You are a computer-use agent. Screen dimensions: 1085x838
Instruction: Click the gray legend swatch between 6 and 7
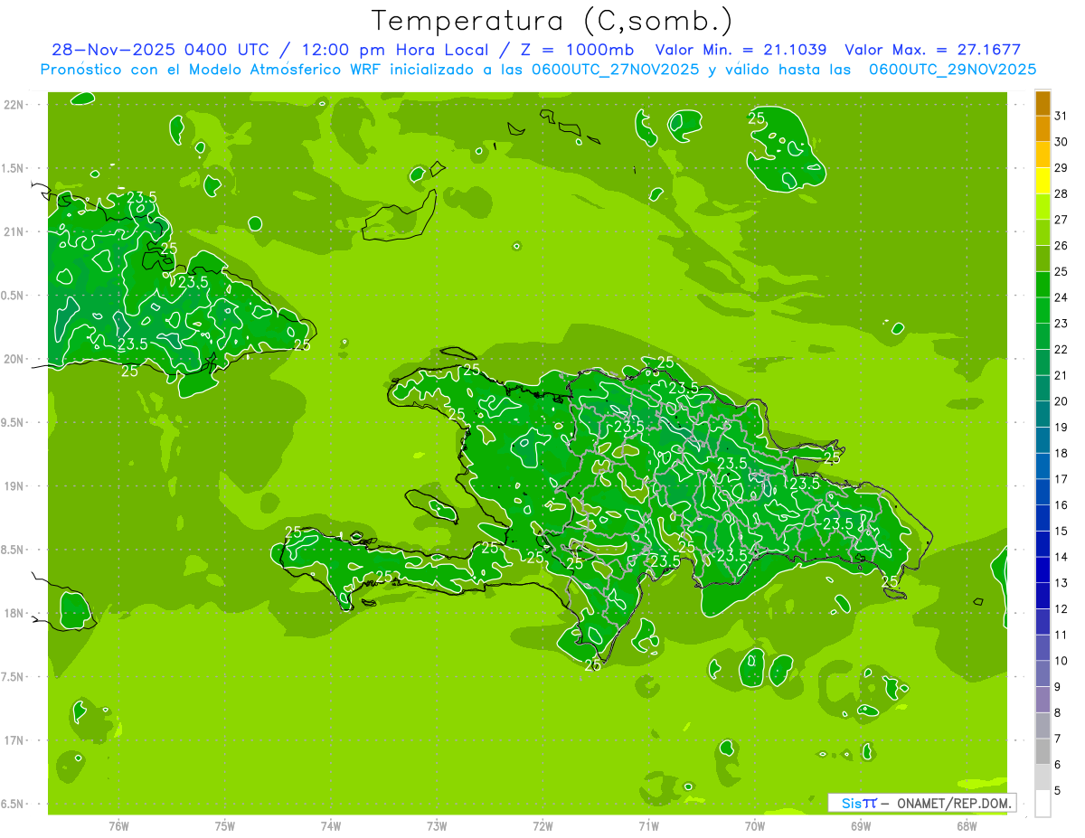point(1043,752)
